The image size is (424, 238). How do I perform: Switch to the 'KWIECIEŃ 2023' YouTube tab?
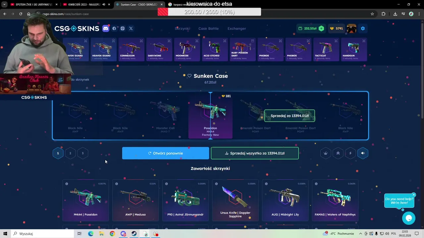[x=87, y=5]
